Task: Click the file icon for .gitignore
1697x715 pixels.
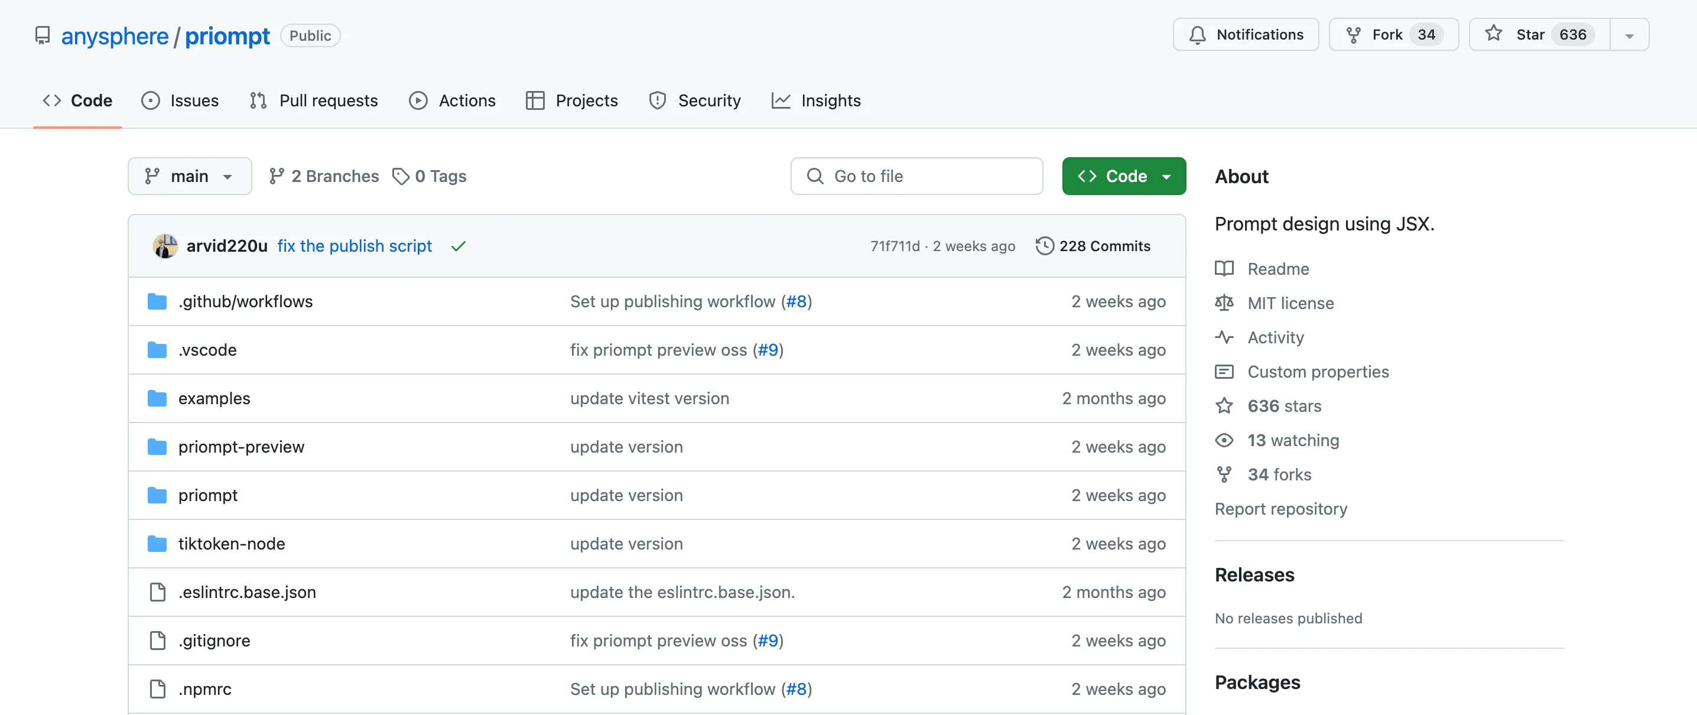Action: 157,640
